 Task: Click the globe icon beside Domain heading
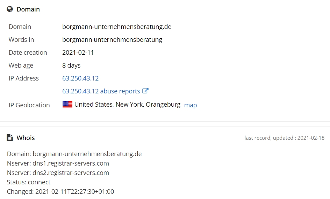point(10,9)
